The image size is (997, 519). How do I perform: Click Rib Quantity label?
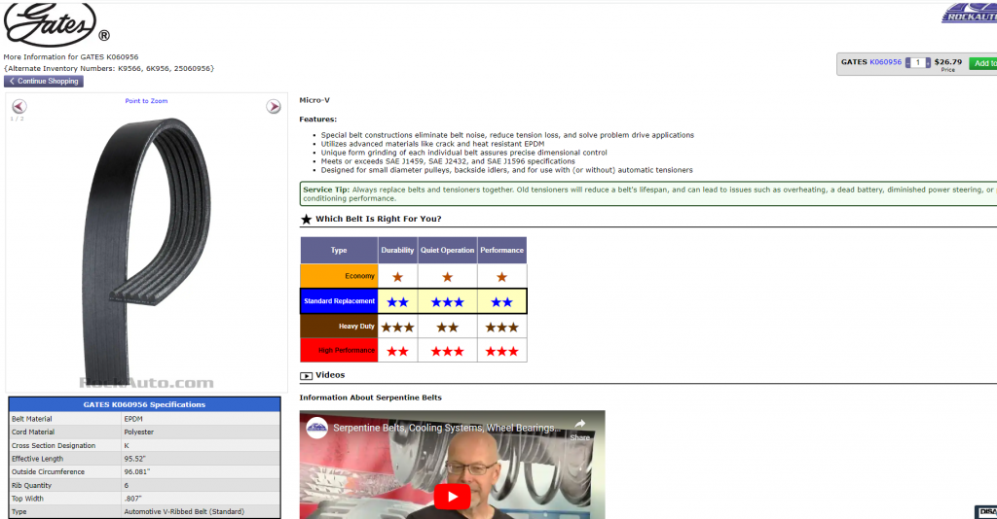tap(31, 485)
